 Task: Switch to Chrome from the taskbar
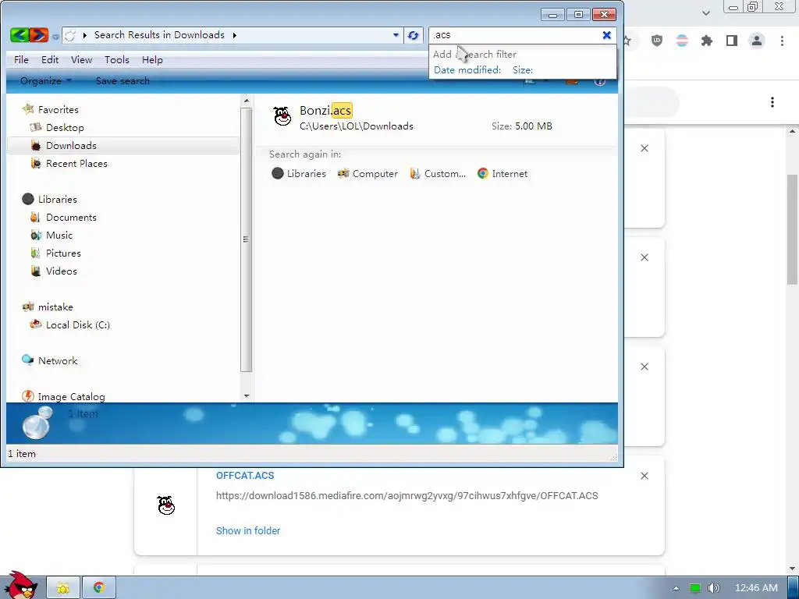(x=99, y=588)
